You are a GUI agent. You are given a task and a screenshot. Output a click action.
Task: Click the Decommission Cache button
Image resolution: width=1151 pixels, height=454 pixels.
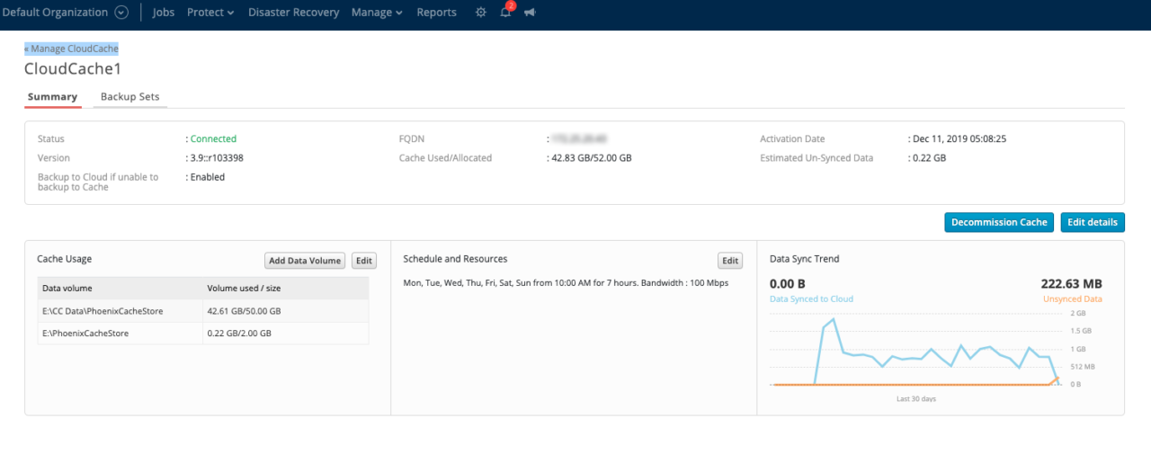(998, 222)
